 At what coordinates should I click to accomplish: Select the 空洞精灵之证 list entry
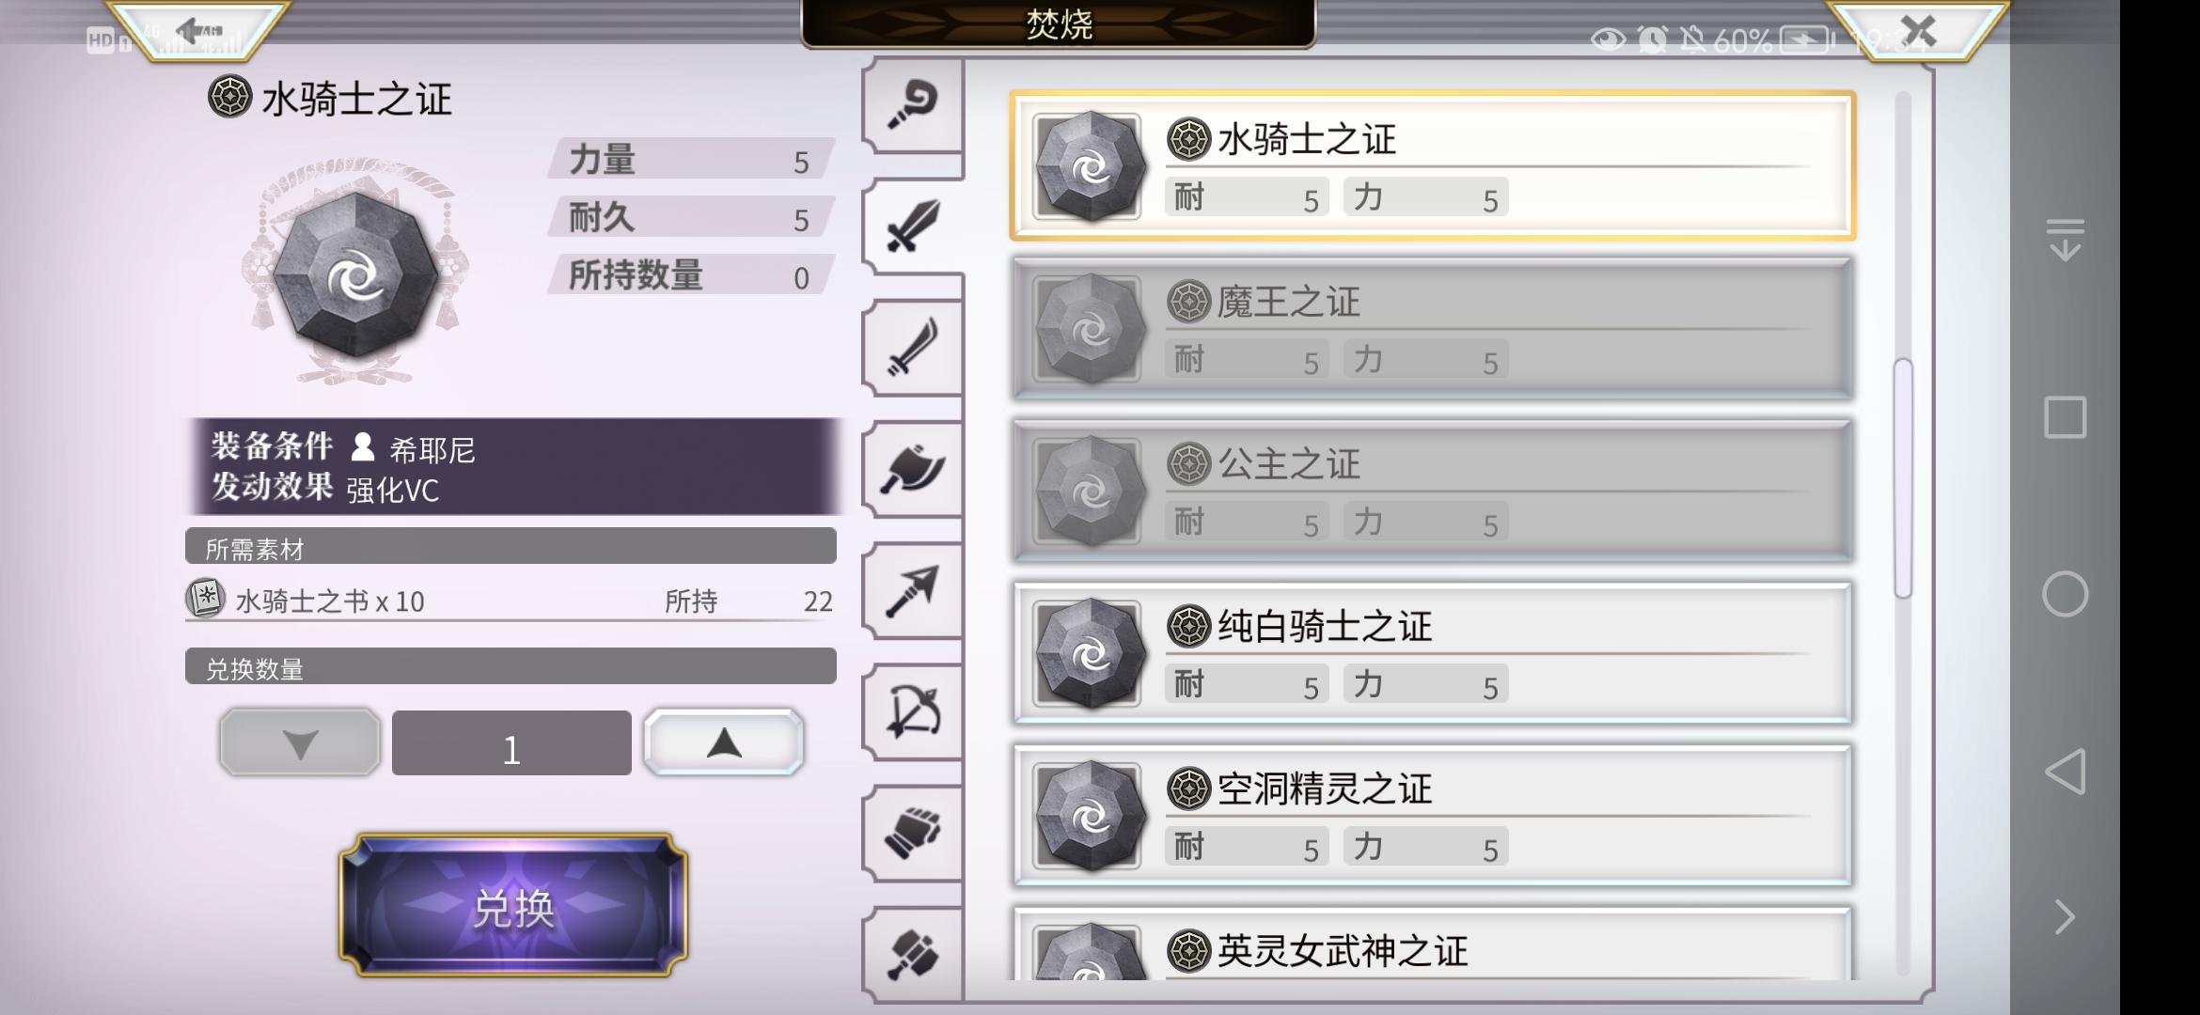pyautogui.click(x=1432, y=815)
